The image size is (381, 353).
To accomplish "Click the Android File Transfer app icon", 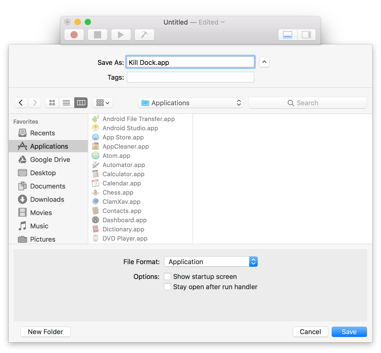I will (x=96, y=119).
